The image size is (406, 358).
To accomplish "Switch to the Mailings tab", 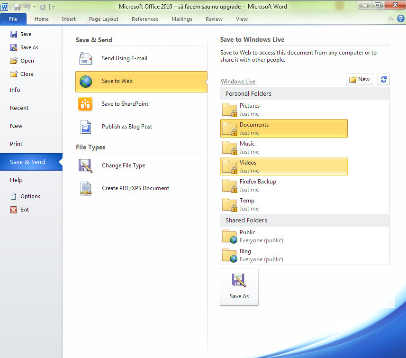I will [x=182, y=19].
